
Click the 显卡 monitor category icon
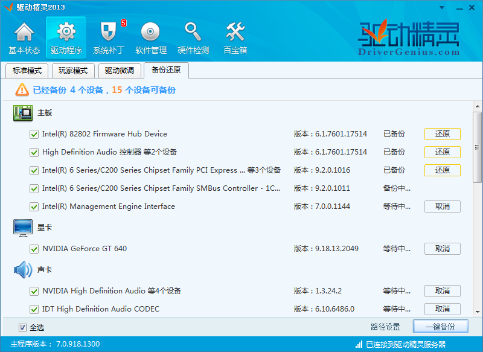23,228
